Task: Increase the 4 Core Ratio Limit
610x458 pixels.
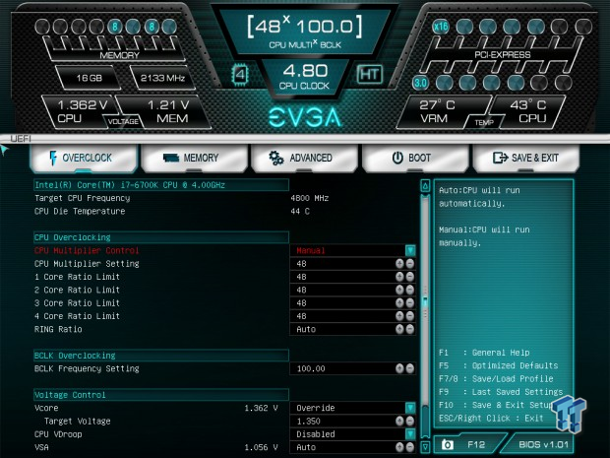Action: 399,316
